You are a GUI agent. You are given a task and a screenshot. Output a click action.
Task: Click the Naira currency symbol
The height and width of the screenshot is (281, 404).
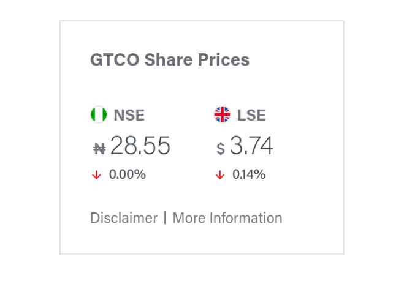99,148
